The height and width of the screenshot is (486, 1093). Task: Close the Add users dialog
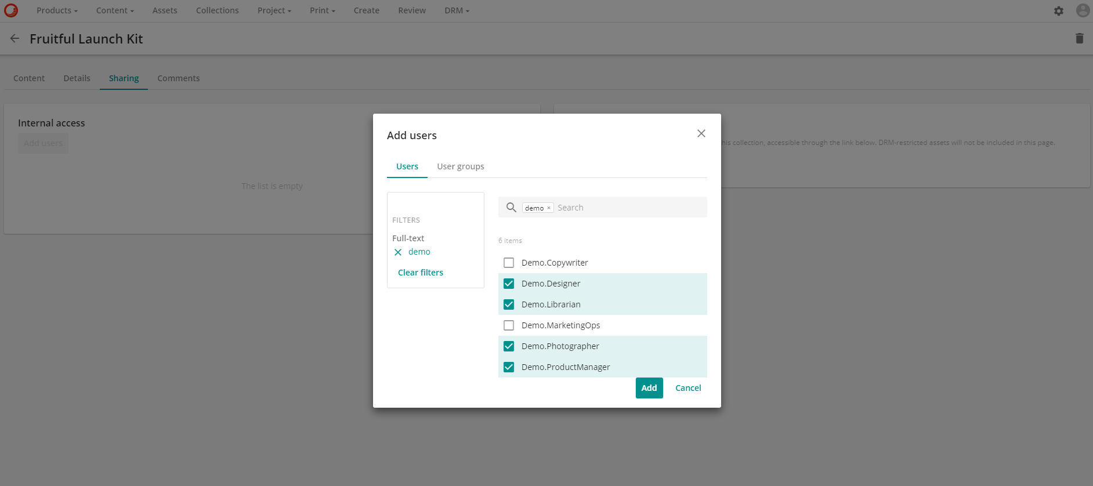[701, 133]
